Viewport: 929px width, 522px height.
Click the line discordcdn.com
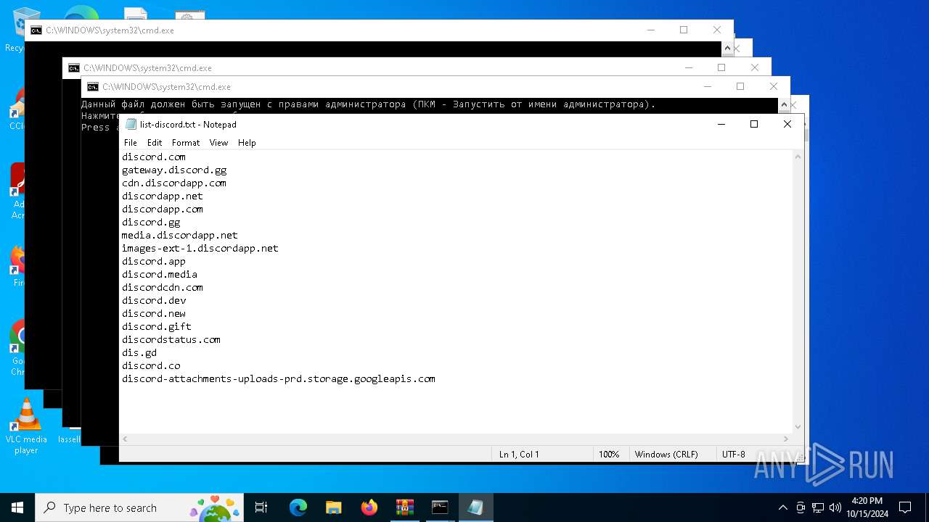pos(163,287)
